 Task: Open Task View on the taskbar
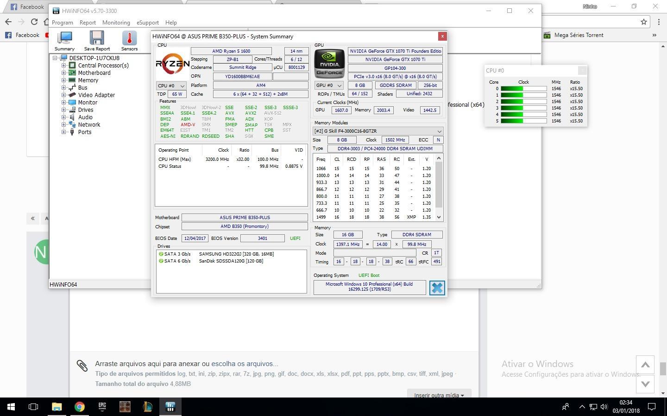tap(33, 407)
